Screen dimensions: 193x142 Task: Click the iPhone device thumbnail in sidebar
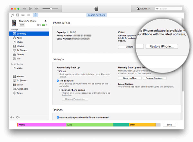point(14,23)
